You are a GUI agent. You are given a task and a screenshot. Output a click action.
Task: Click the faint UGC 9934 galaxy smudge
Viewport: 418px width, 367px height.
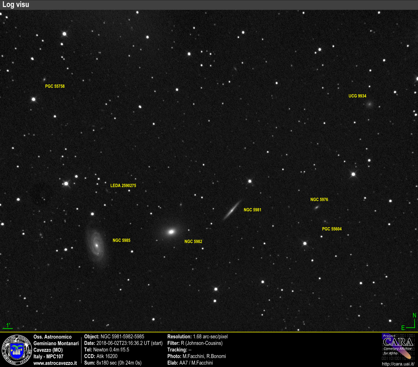pos(370,104)
